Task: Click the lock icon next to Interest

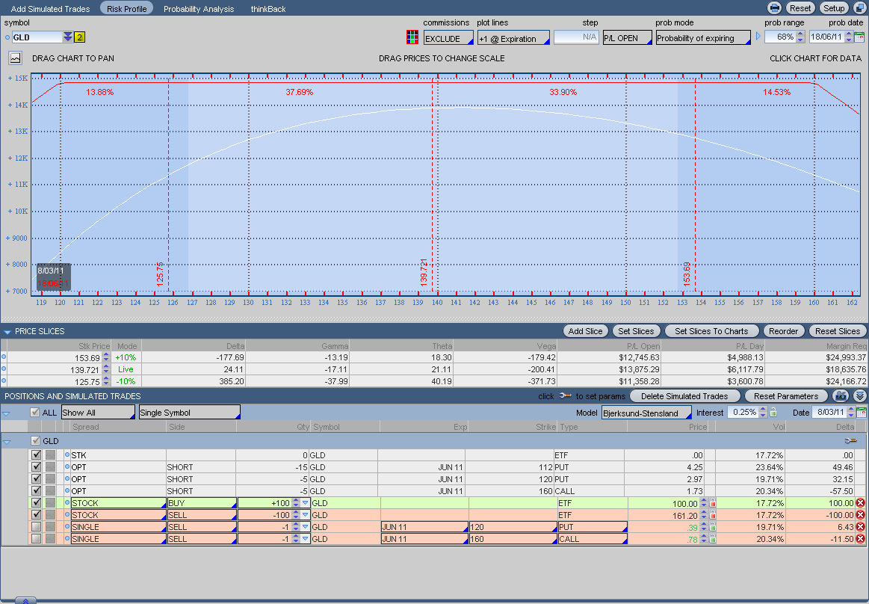Action: [773, 413]
